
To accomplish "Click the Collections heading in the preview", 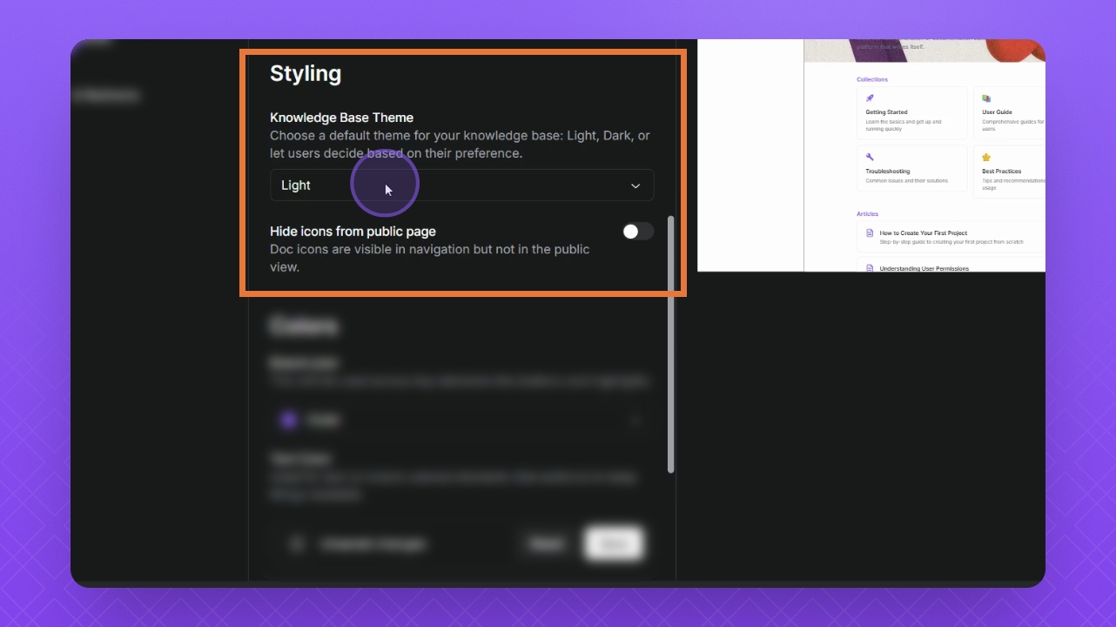I will (872, 79).
